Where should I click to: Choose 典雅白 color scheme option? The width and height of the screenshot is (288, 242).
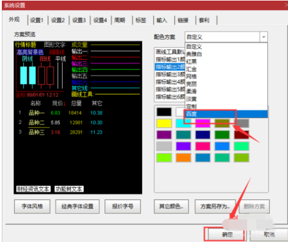click(x=226, y=54)
